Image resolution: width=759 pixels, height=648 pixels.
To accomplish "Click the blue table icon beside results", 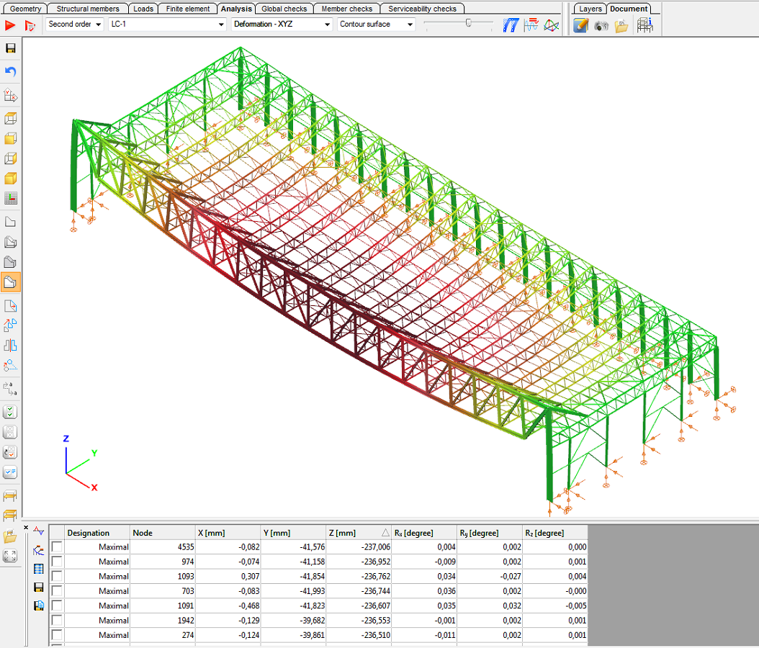I will pos(39,569).
